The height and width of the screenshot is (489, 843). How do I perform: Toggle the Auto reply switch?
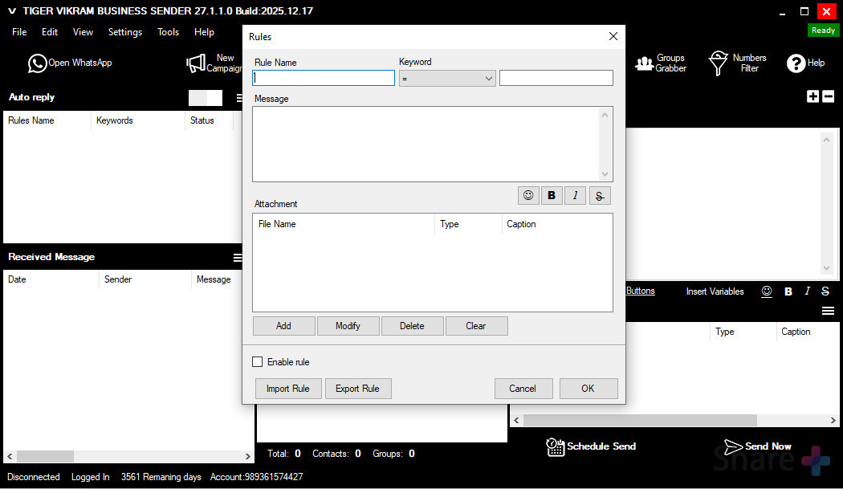206,98
